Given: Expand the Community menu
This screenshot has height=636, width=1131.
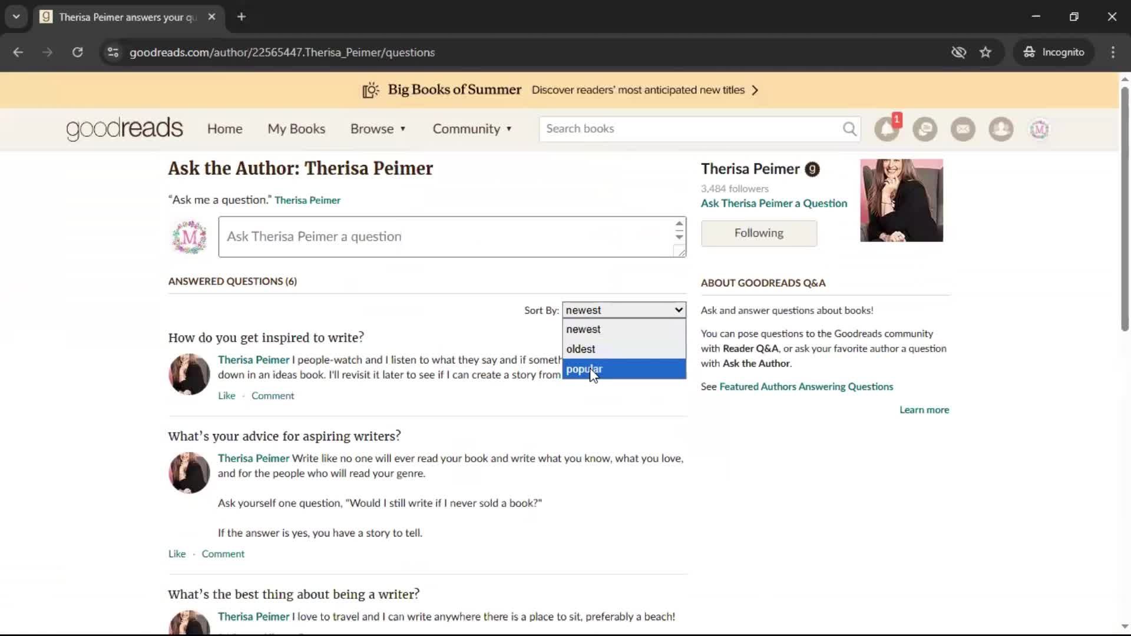Looking at the screenshot, I should tap(472, 129).
